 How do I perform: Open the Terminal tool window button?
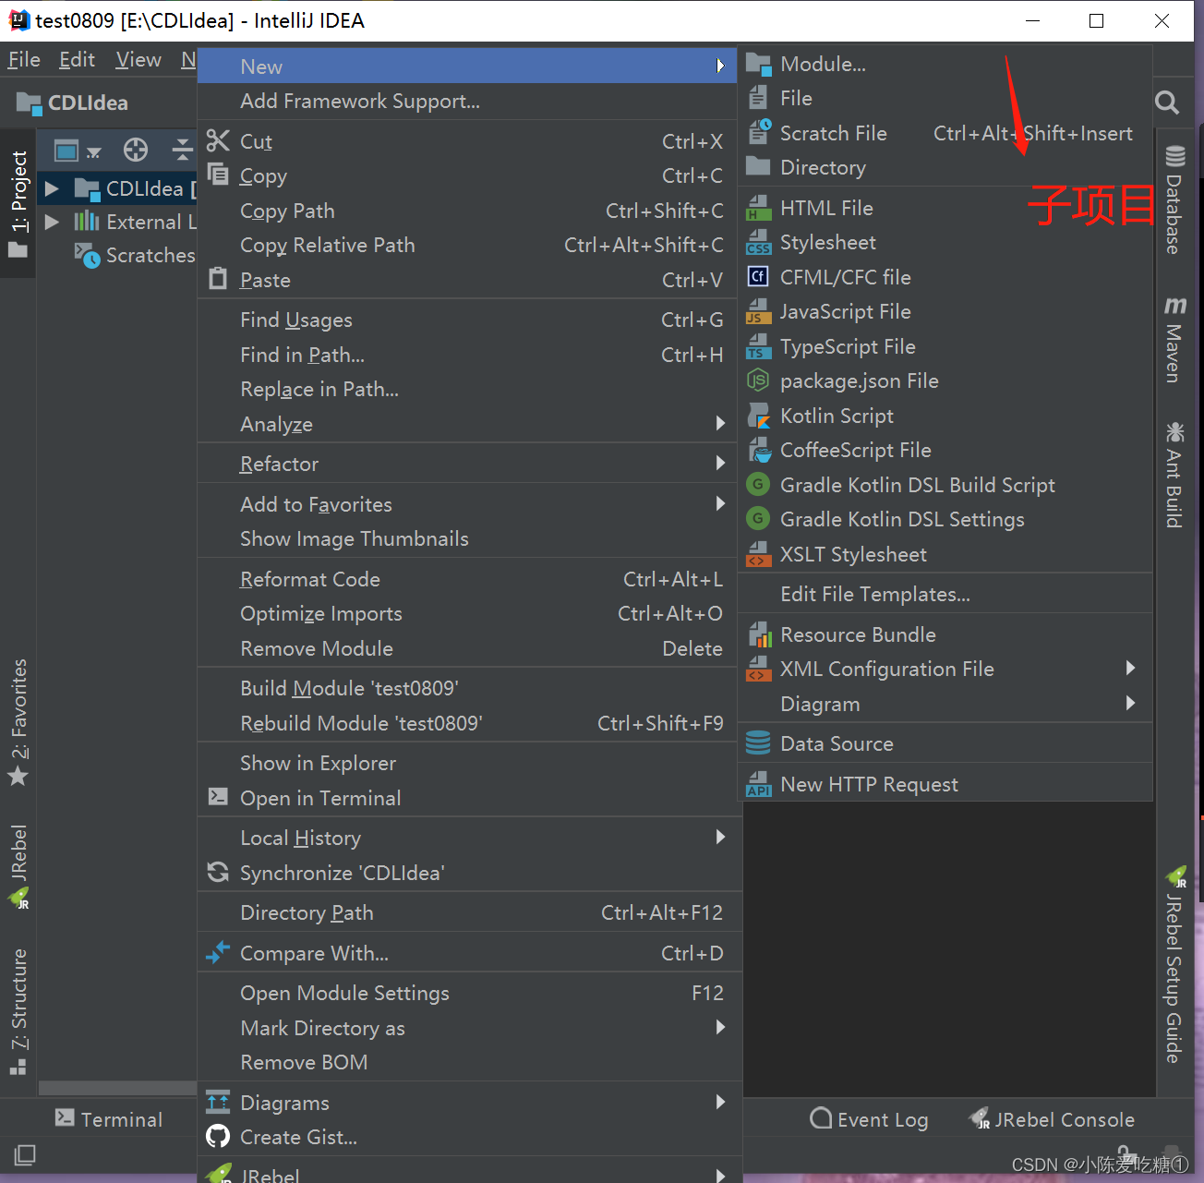[109, 1119]
